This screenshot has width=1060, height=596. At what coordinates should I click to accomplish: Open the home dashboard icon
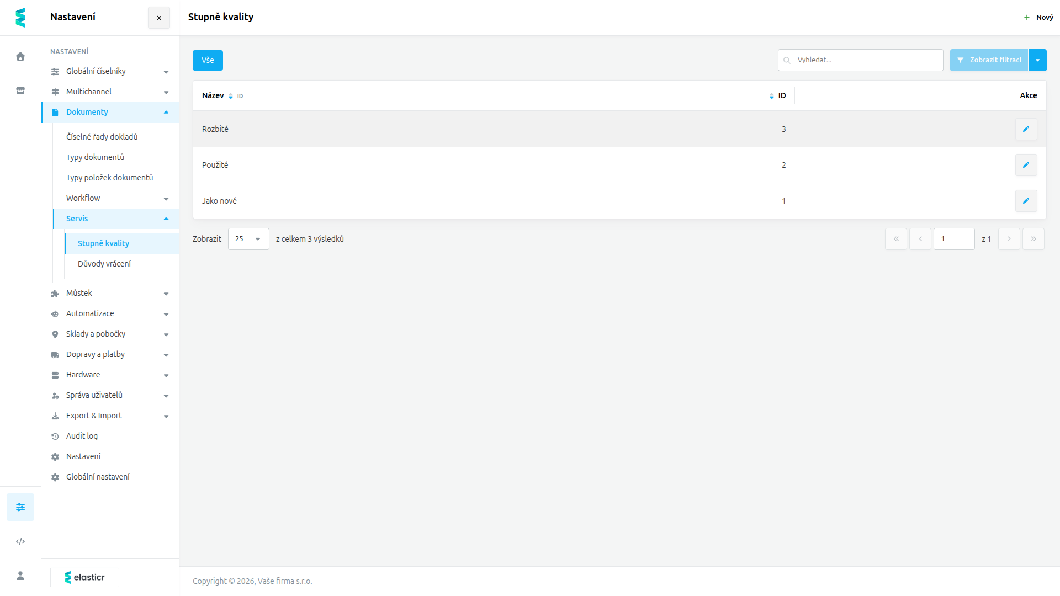point(20,56)
